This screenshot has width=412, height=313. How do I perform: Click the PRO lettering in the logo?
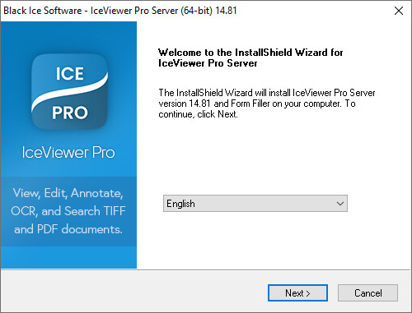[70, 113]
